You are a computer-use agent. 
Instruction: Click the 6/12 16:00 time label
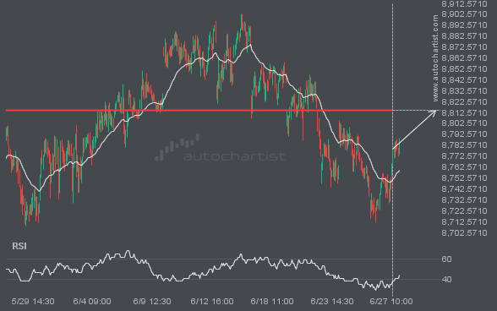click(212, 301)
